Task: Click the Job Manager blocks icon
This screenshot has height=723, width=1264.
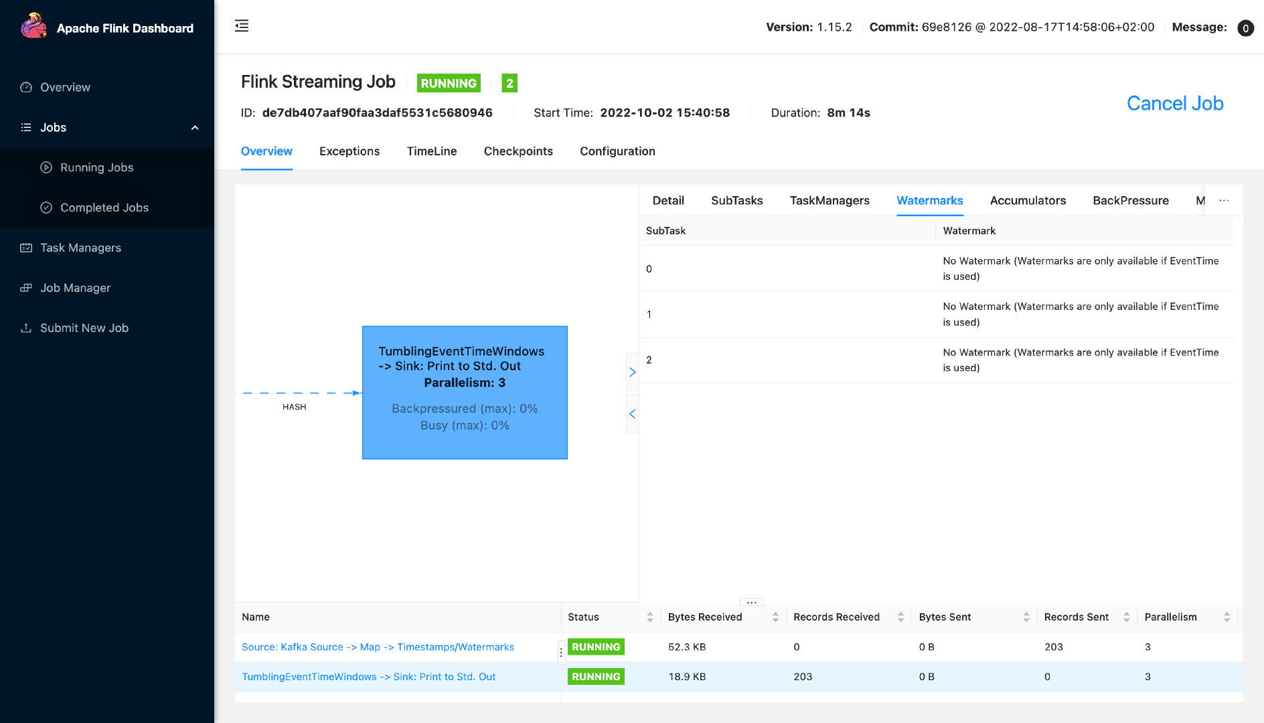Action: (26, 288)
